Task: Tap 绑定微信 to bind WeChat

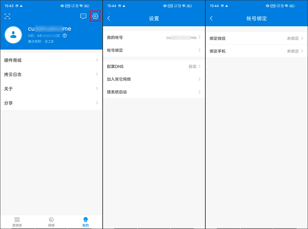Action: click(x=256, y=38)
